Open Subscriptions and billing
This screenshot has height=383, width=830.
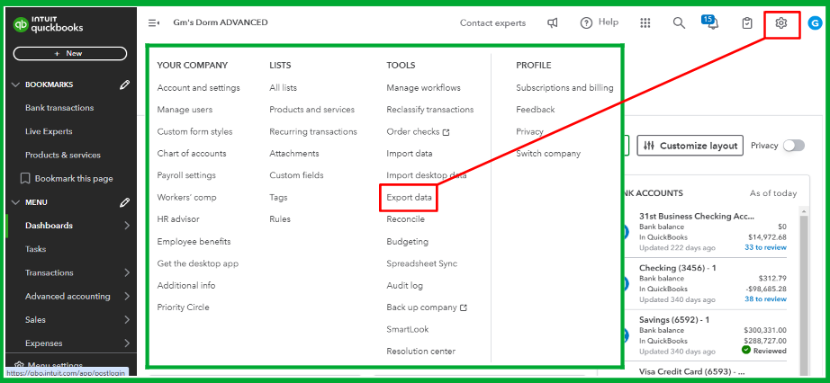pyautogui.click(x=564, y=88)
